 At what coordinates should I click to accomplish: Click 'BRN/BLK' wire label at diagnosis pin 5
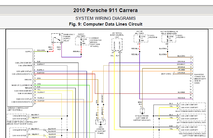point(181,67)
